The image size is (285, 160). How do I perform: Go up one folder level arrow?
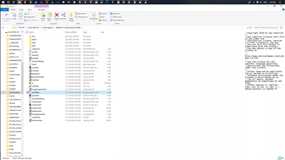pyautogui.click(x=11, y=28)
